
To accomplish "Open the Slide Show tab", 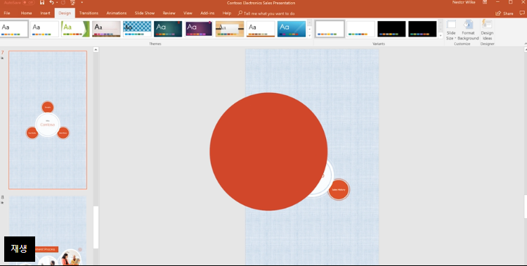I will coord(145,13).
